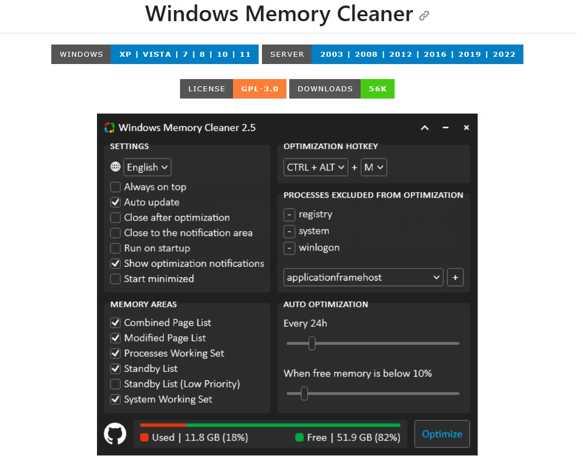This screenshot has width=583, height=456.
Task: Click the 'AUTO OPTIMIZATION' section header
Action: pyautogui.click(x=325, y=305)
